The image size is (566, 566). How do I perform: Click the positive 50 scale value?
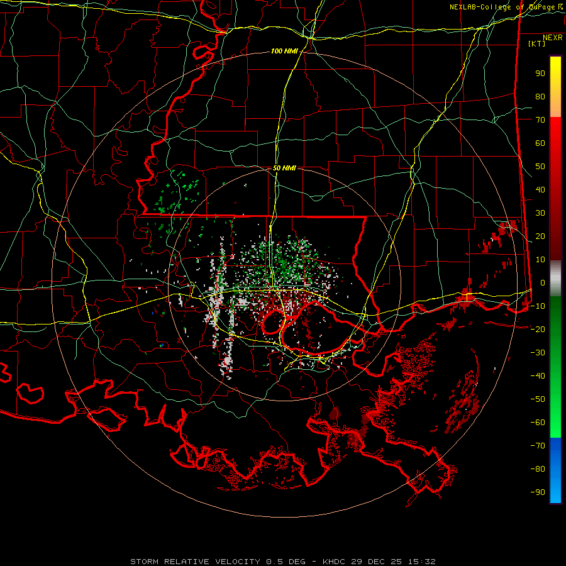(540, 167)
